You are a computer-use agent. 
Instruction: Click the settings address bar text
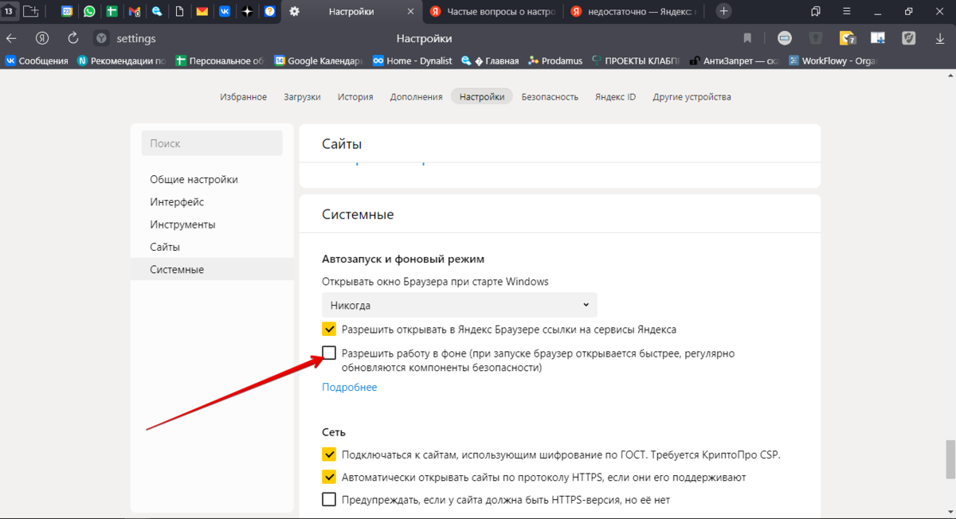coord(136,38)
